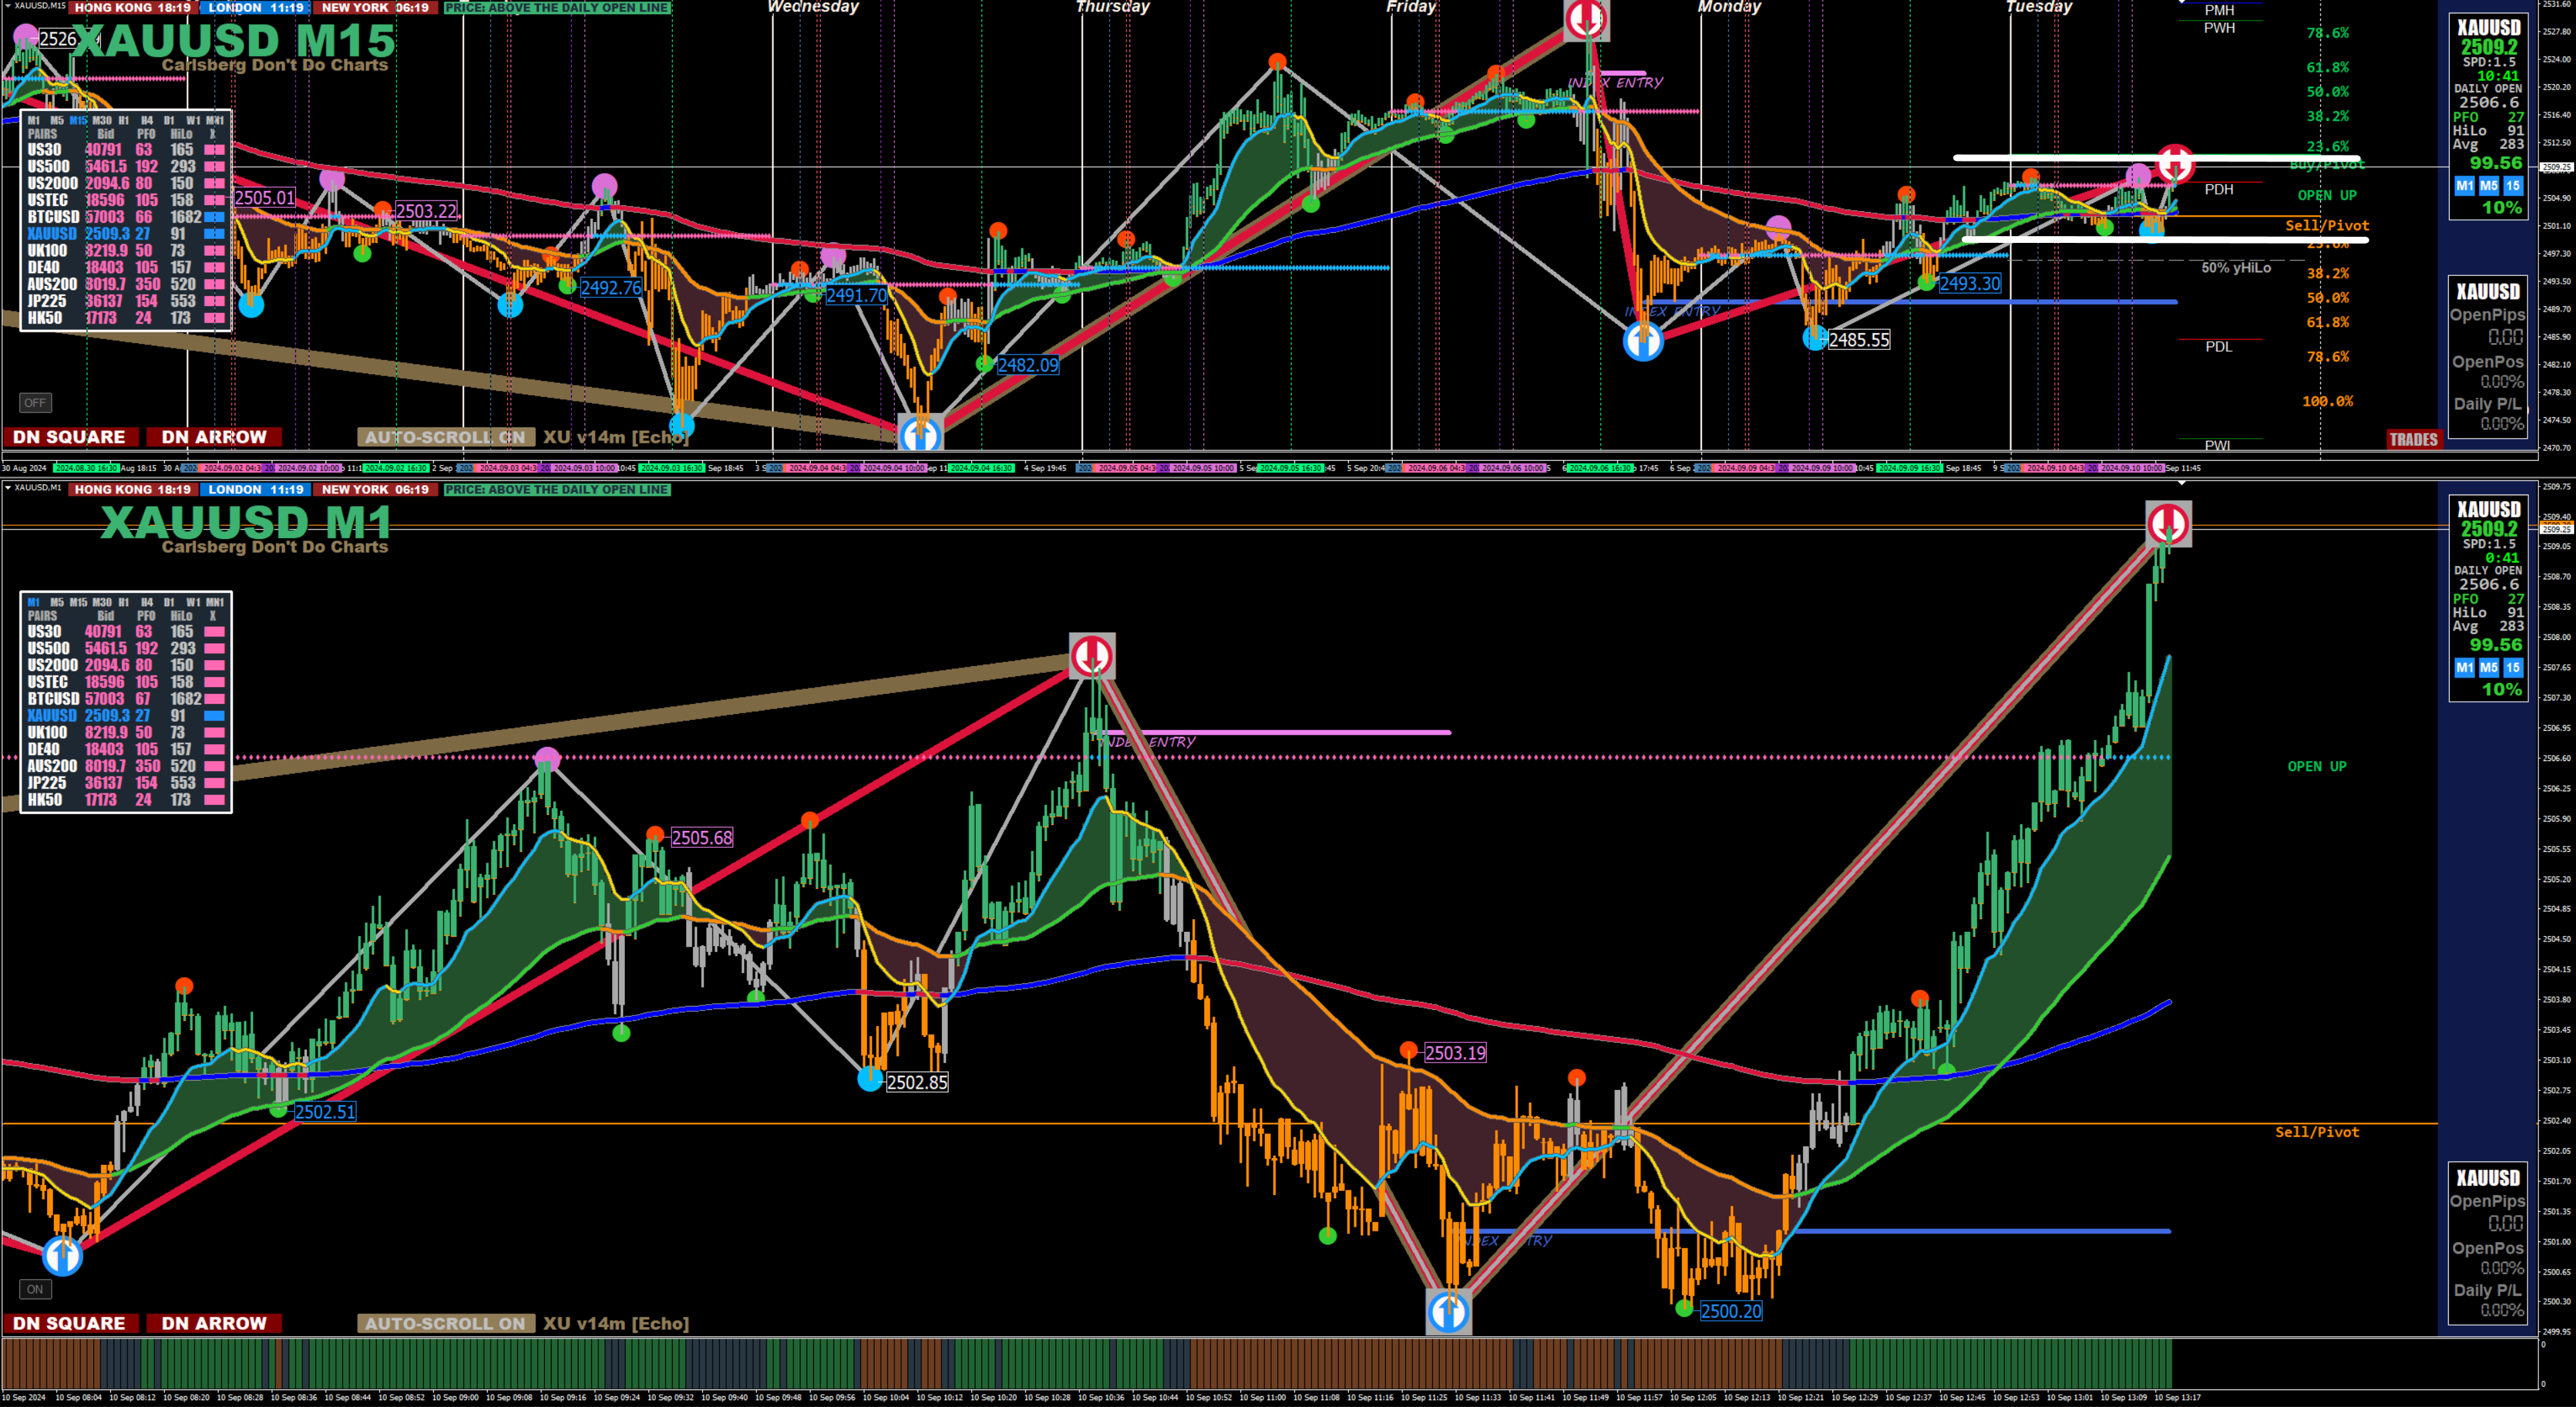Click blue up-arrow circle at M1 chart lower-left
Viewport: 2576px width, 1407px height.
[x=62, y=1255]
